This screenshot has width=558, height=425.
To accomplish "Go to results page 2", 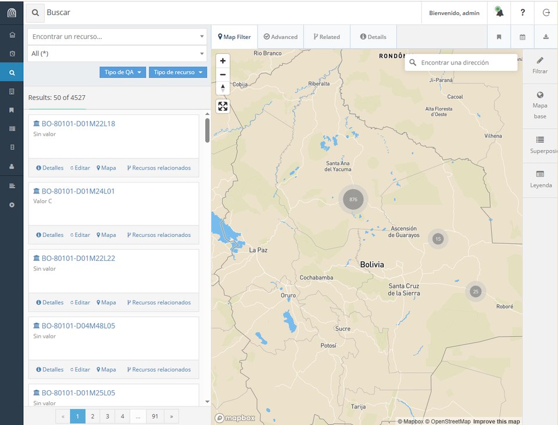I will click(92, 416).
